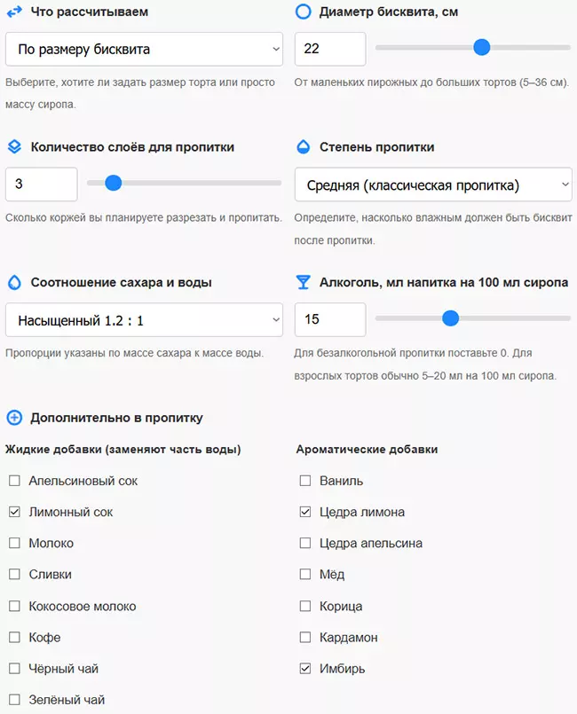577x714 pixels.
Task: Click the droplet icon beside «Степень пропитки»
Action: click(304, 148)
